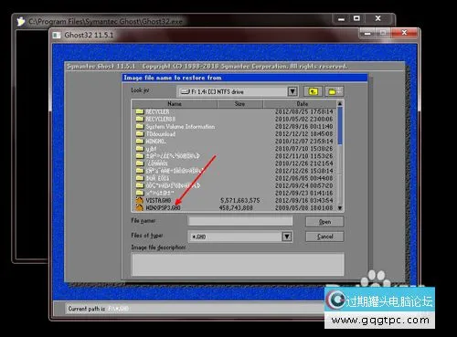Click the *.GHO file type combo box
The image size is (457, 337).
[240, 237]
